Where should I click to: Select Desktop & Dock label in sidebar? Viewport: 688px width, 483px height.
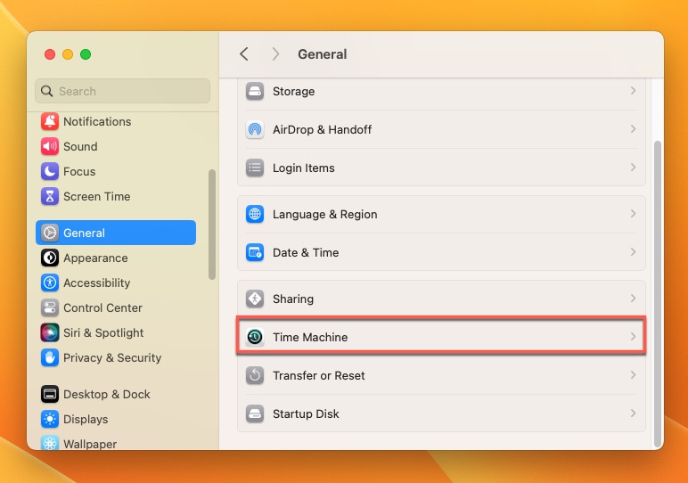(107, 395)
